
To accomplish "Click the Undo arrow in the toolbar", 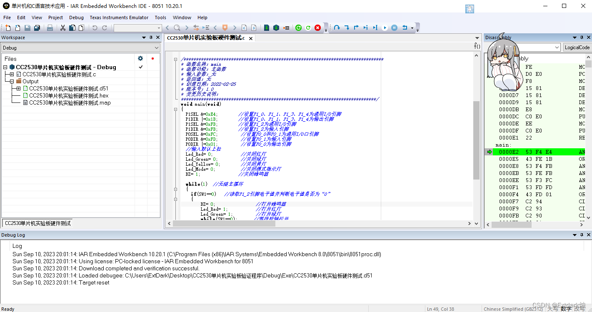I will 95,27.
